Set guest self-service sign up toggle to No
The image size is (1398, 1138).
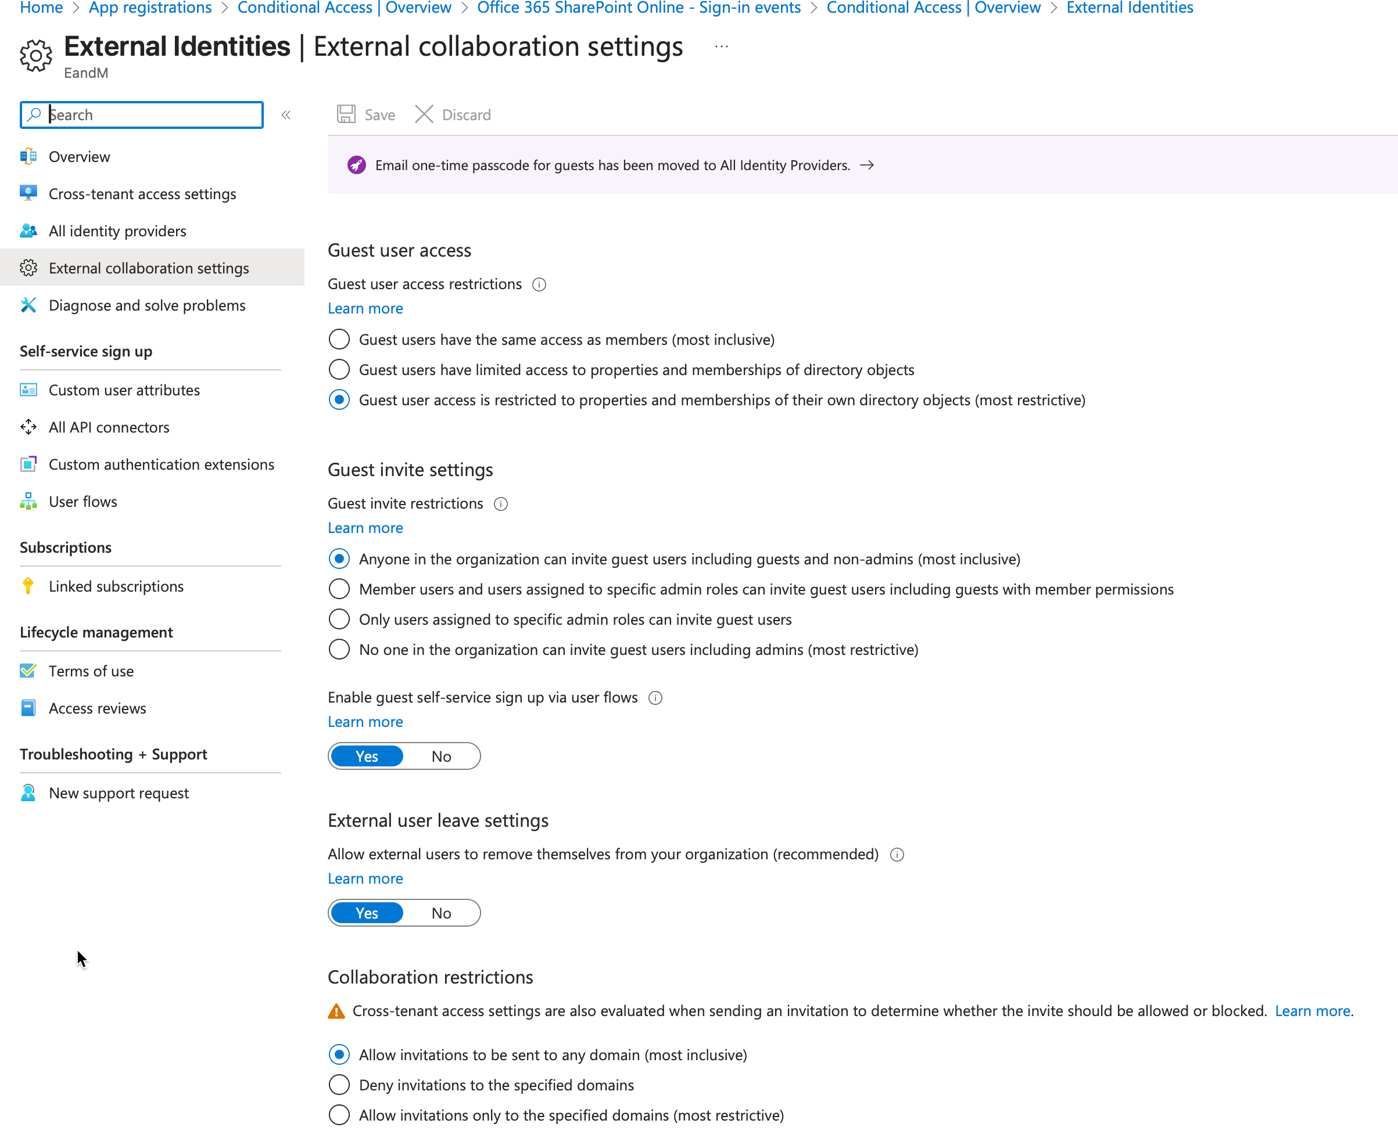click(x=441, y=756)
